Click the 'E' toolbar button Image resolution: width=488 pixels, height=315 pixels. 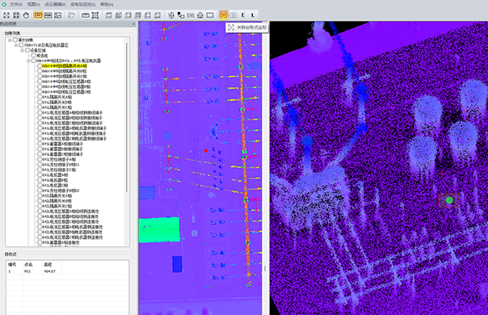pos(243,15)
